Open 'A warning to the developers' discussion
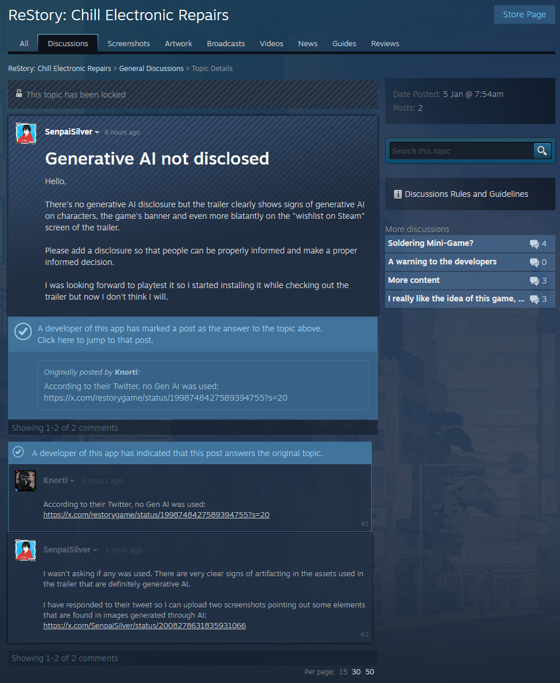Image resolution: width=560 pixels, height=683 pixels. click(x=442, y=262)
